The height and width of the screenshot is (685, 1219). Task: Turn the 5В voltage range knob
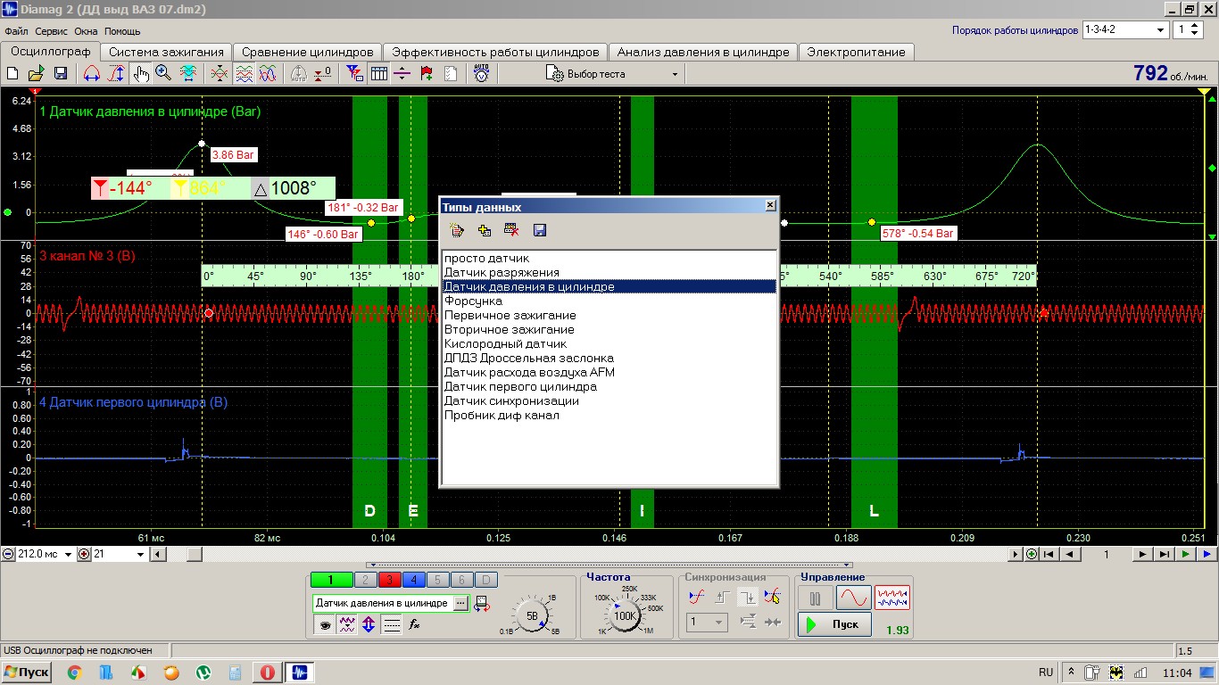532,615
